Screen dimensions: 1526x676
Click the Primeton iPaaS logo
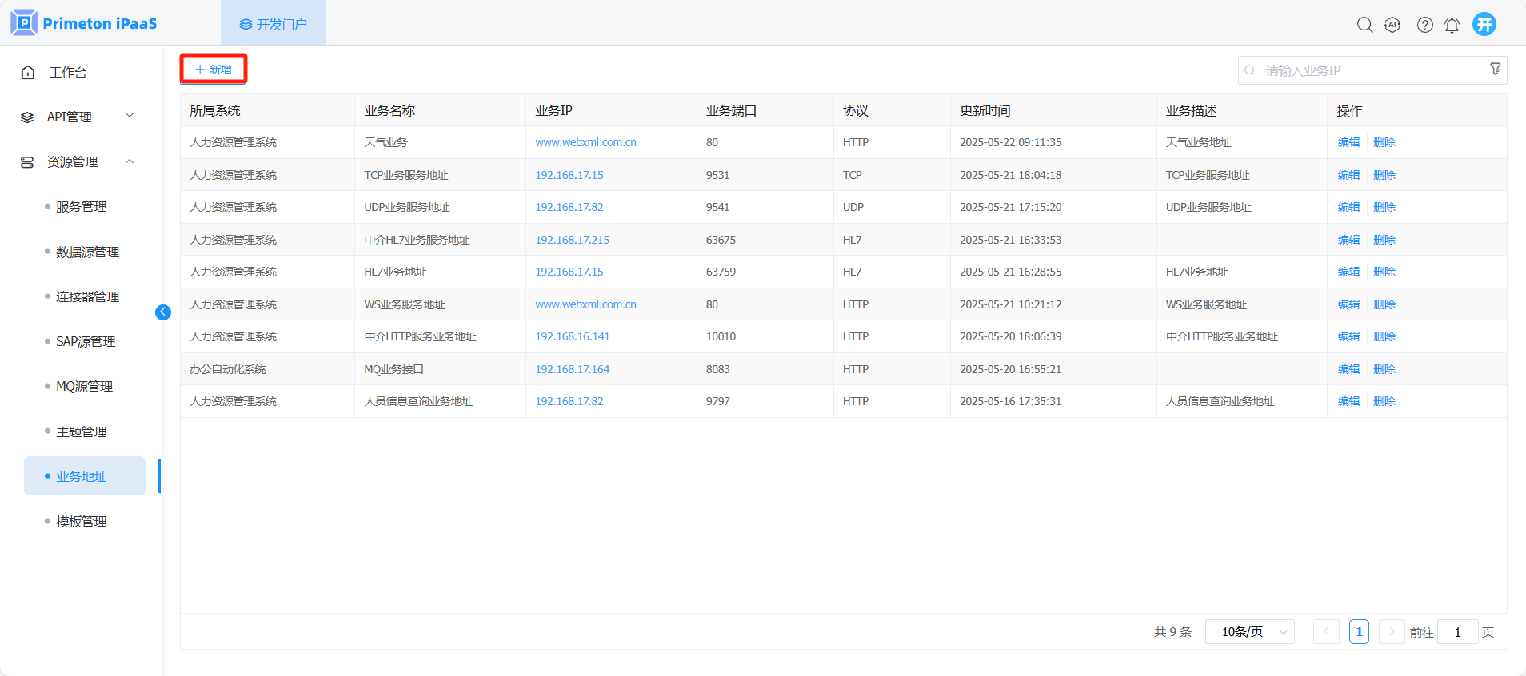coord(84,23)
